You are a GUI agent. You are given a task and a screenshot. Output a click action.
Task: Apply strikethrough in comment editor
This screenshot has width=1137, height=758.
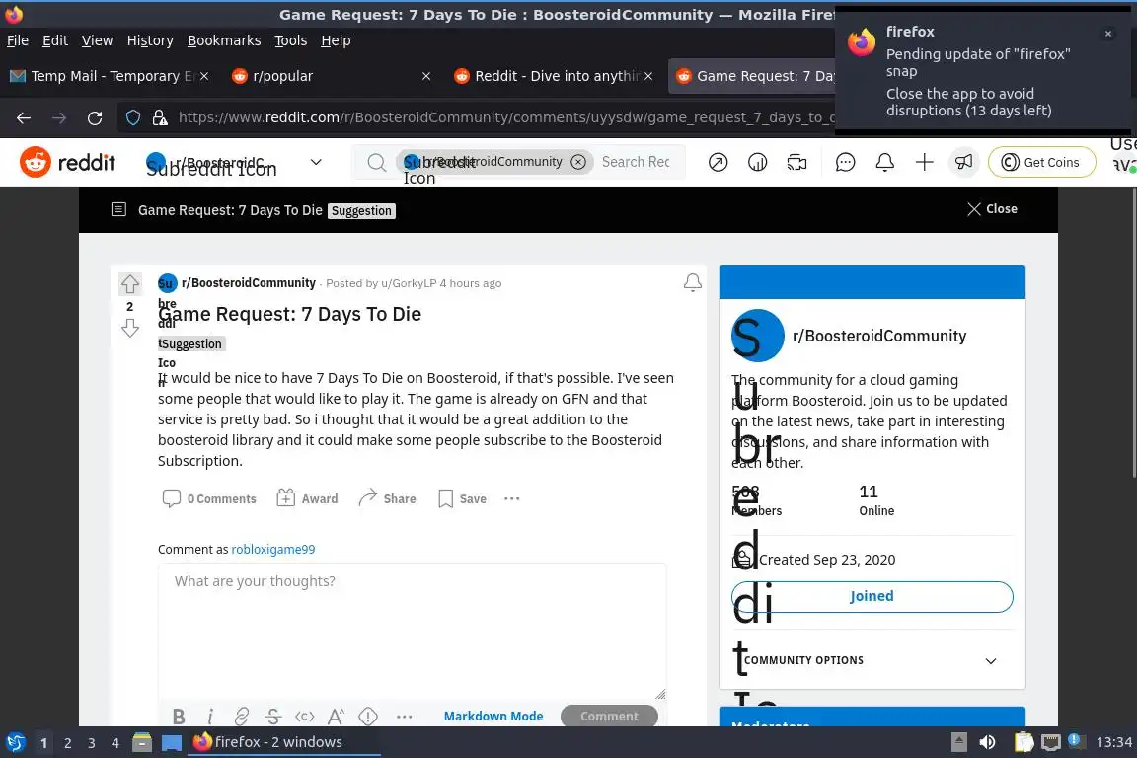(x=272, y=717)
